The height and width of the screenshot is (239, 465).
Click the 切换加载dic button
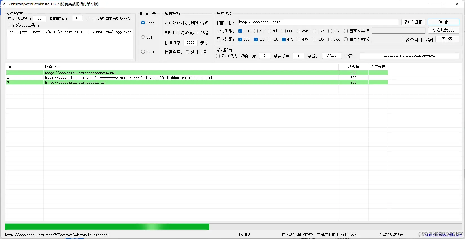pos(443,30)
